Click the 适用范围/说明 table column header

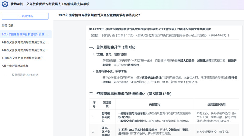coord(217,104)
